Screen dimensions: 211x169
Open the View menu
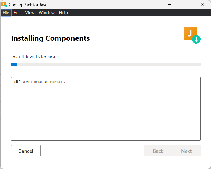coord(30,13)
